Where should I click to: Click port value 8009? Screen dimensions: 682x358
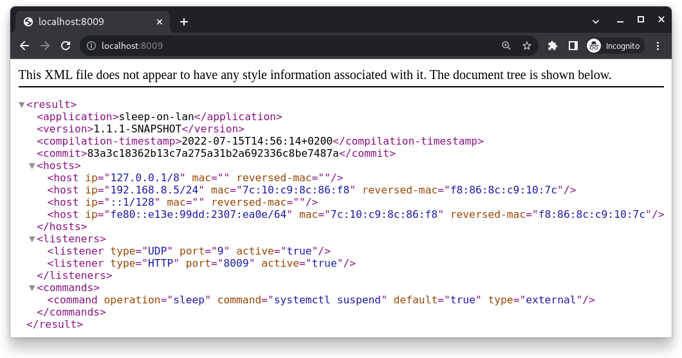tap(235, 264)
